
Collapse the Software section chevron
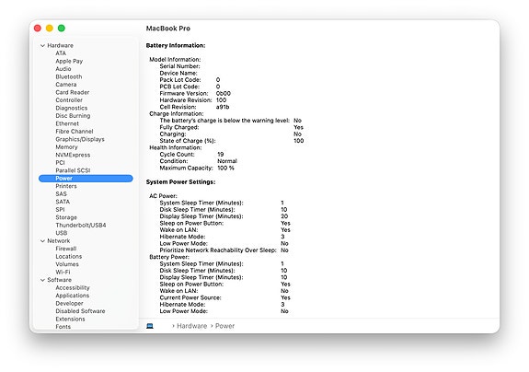click(42, 280)
